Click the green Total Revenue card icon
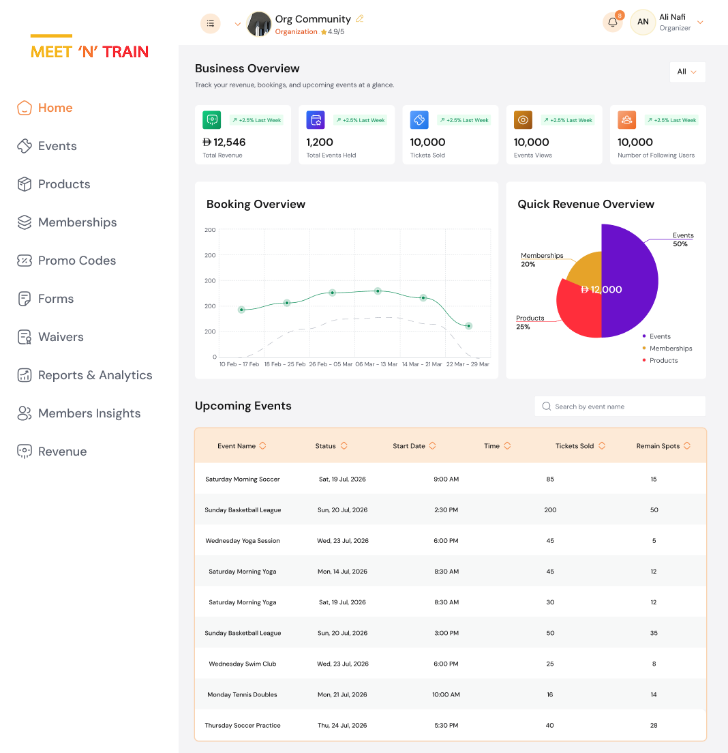Viewport: 728px width, 753px height. coord(211,120)
